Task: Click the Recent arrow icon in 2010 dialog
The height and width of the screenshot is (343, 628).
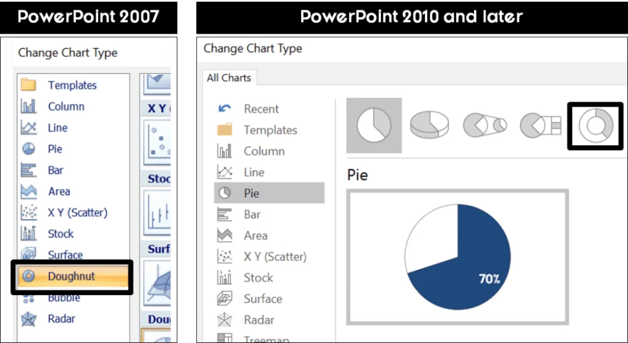Action: click(x=224, y=108)
